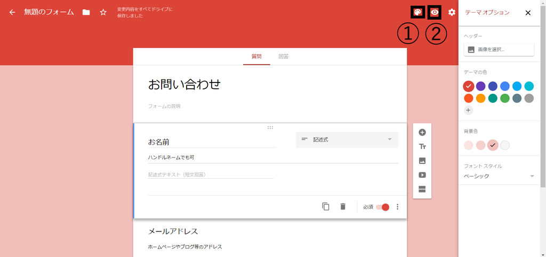
Task: Choose the light grey background color
Action: (x=505, y=145)
